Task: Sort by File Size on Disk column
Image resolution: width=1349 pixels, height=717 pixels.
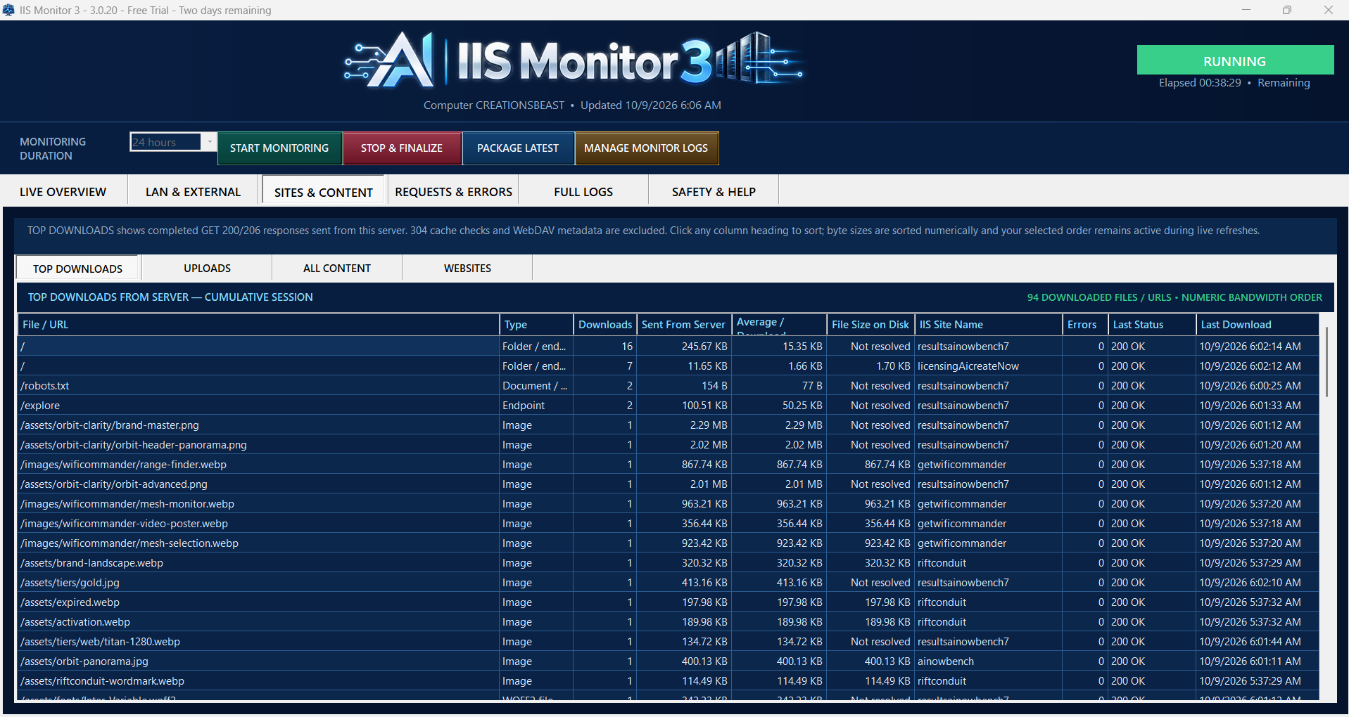Action: click(x=870, y=325)
